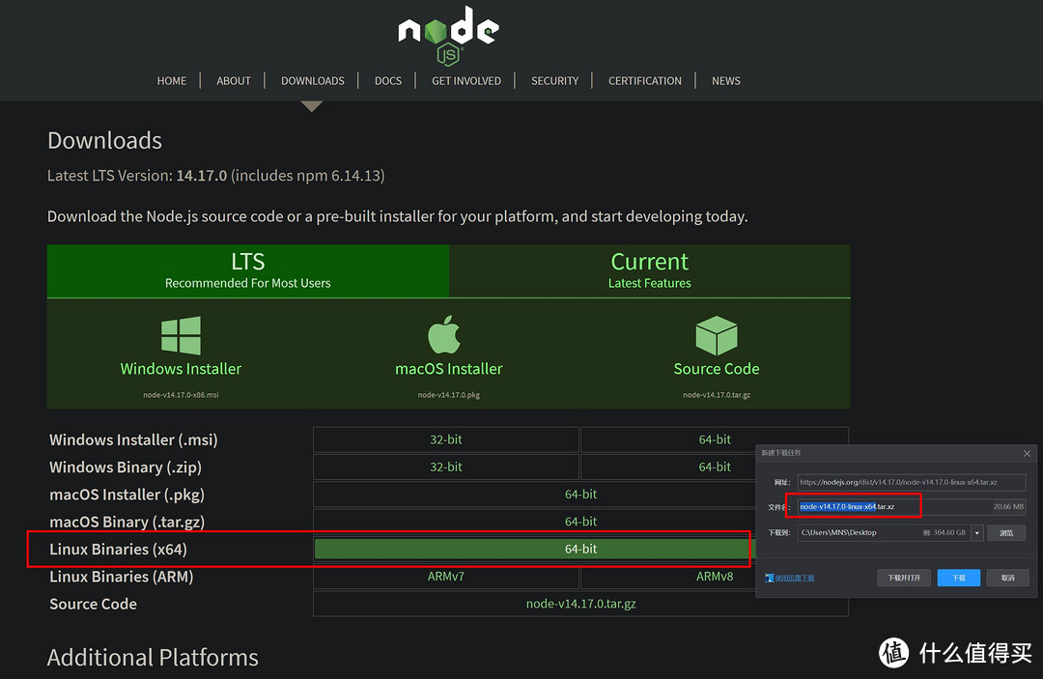Image resolution: width=1043 pixels, height=679 pixels.
Task: Click the blue 下载 download button
Action: tap(958, 578)
